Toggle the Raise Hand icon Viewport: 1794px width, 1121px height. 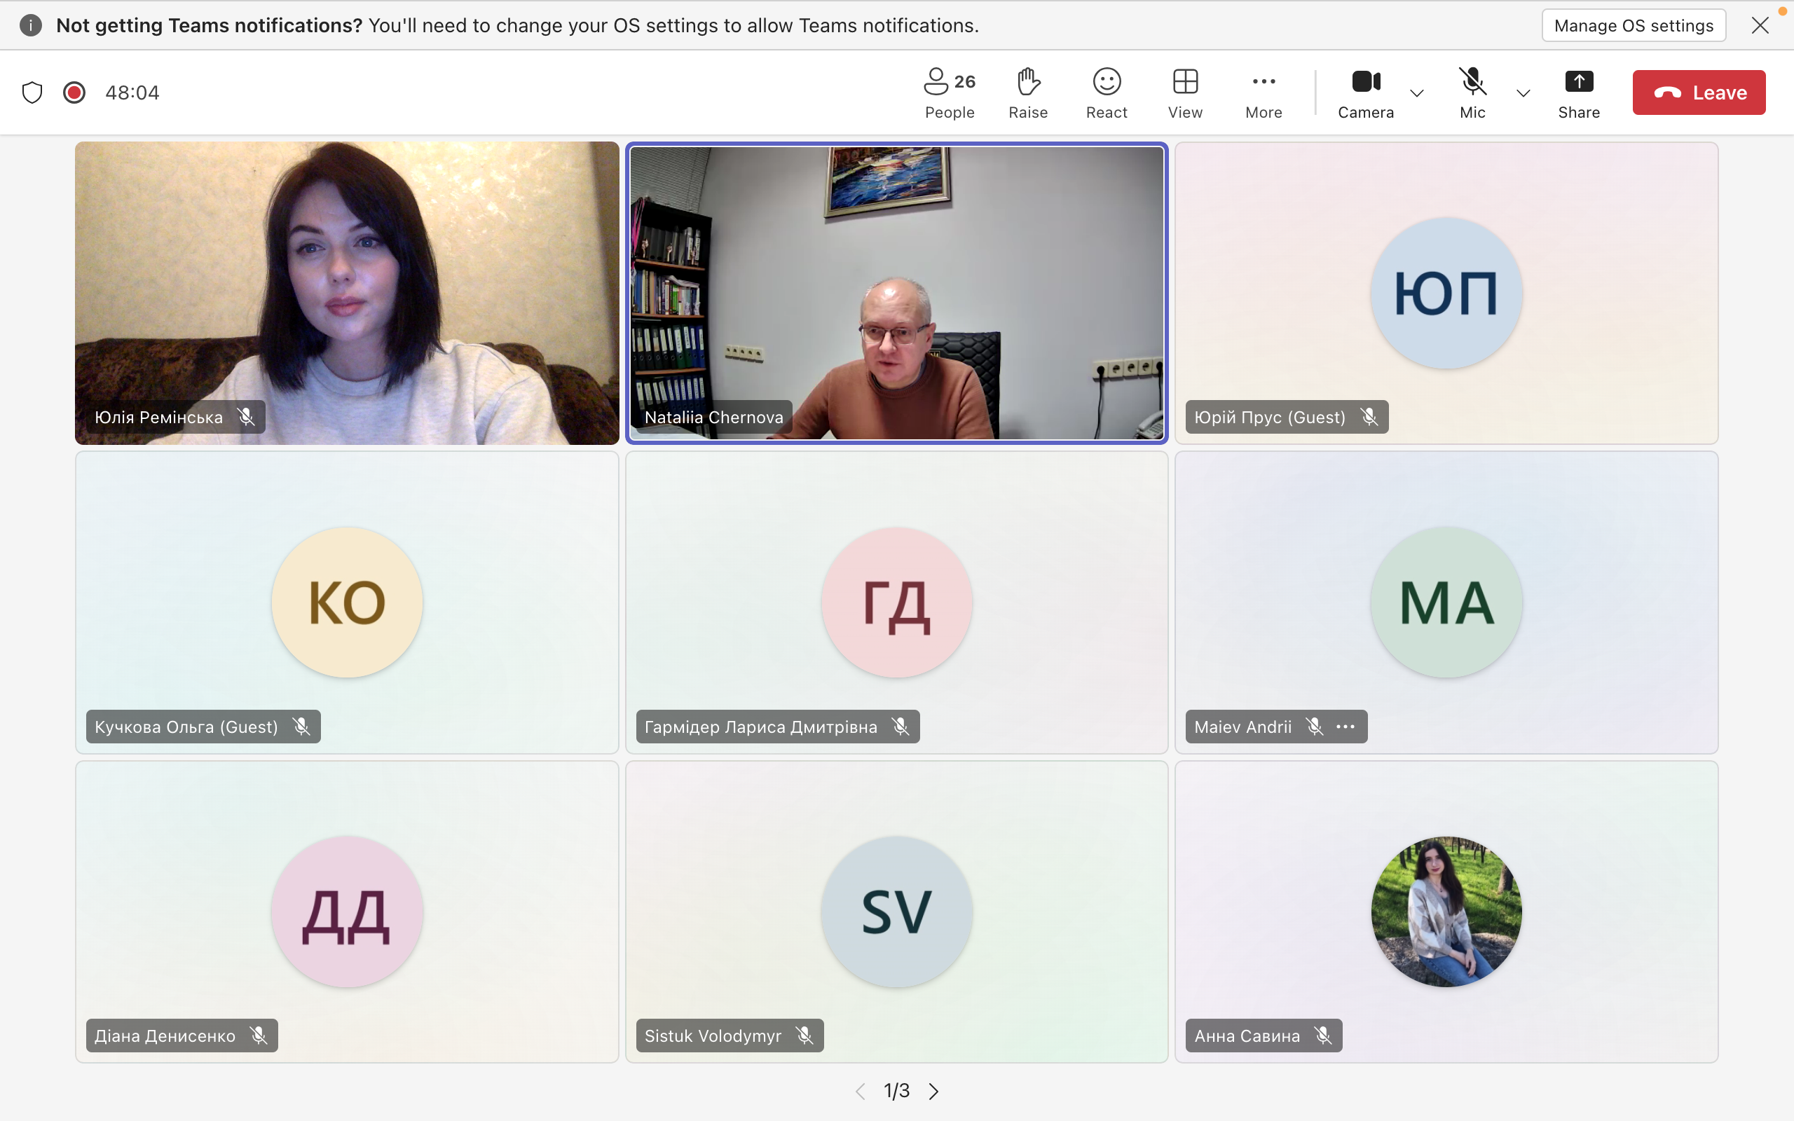coord(1029,92)
